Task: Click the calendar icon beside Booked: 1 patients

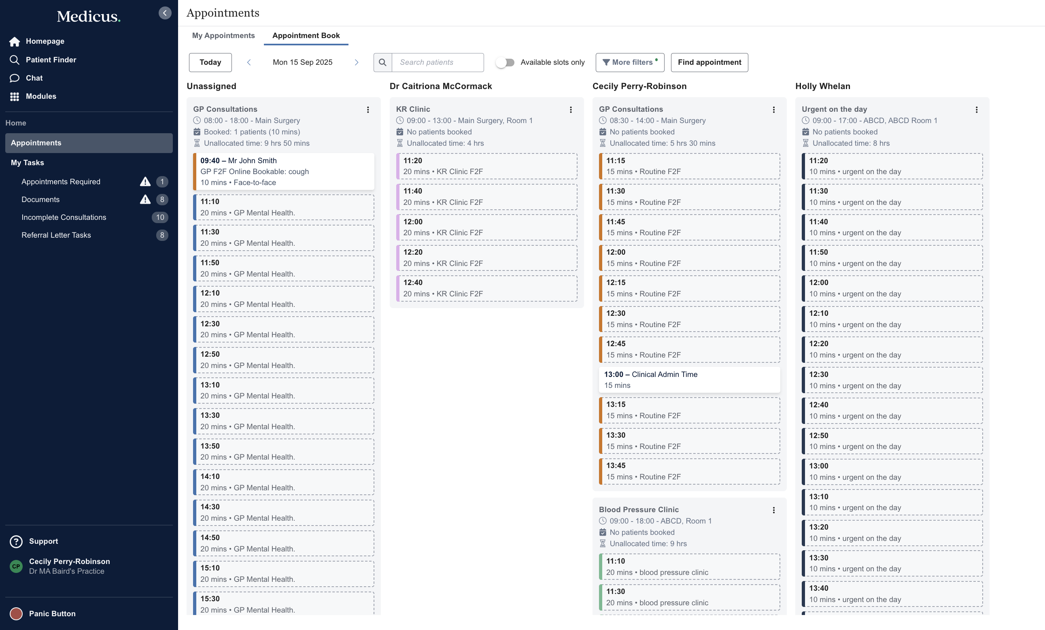Action: pos(197,132)
